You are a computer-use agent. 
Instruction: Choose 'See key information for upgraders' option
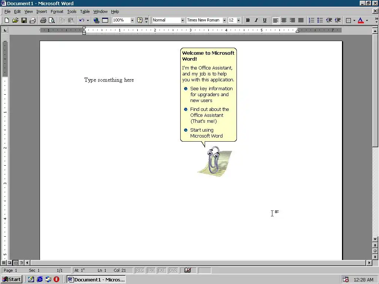[x=208, y=94]
